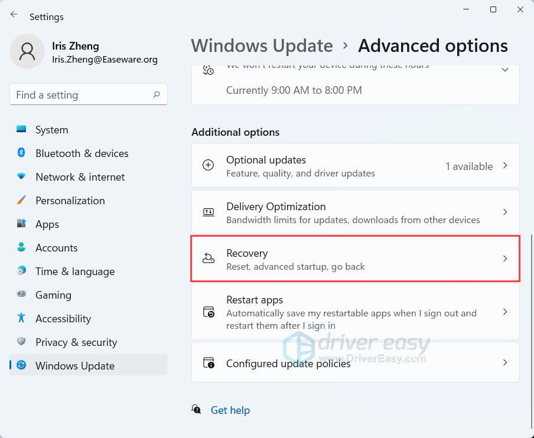Open Delivery Optimization settings
Image resolution: width=534 pixels, height=438 pixels.
click(355, 213)
